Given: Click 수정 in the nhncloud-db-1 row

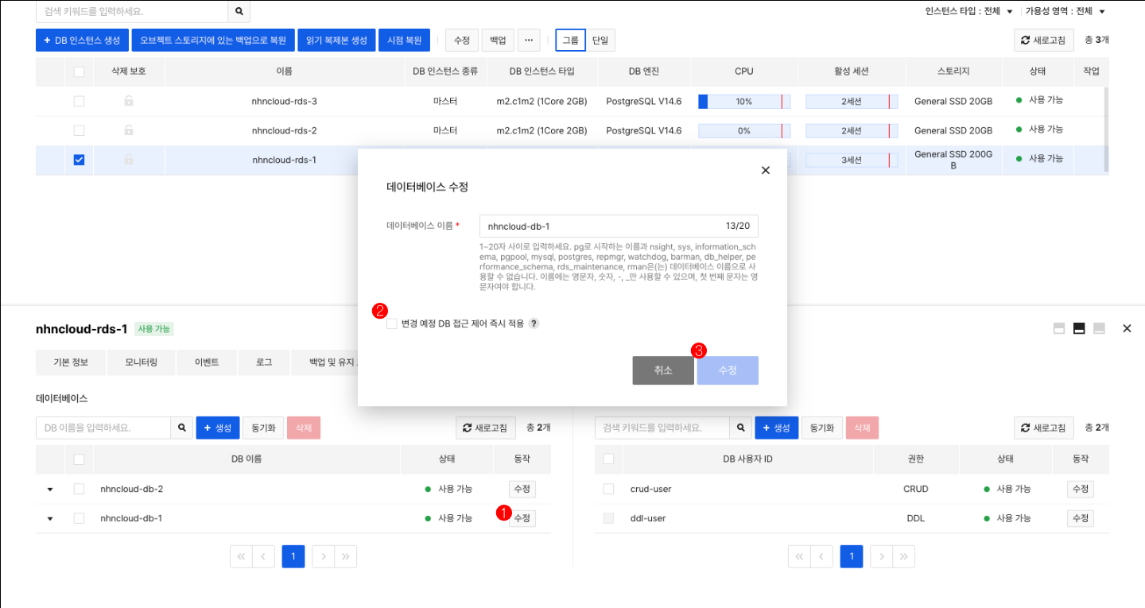Looking at the screenshot, I should tap(522, 518).
